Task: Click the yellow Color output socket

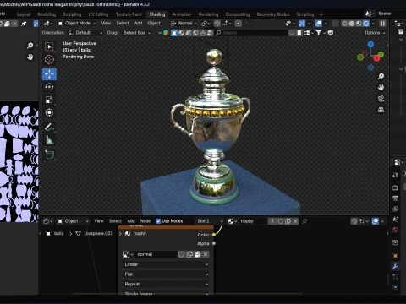Action: pos(214,235)
